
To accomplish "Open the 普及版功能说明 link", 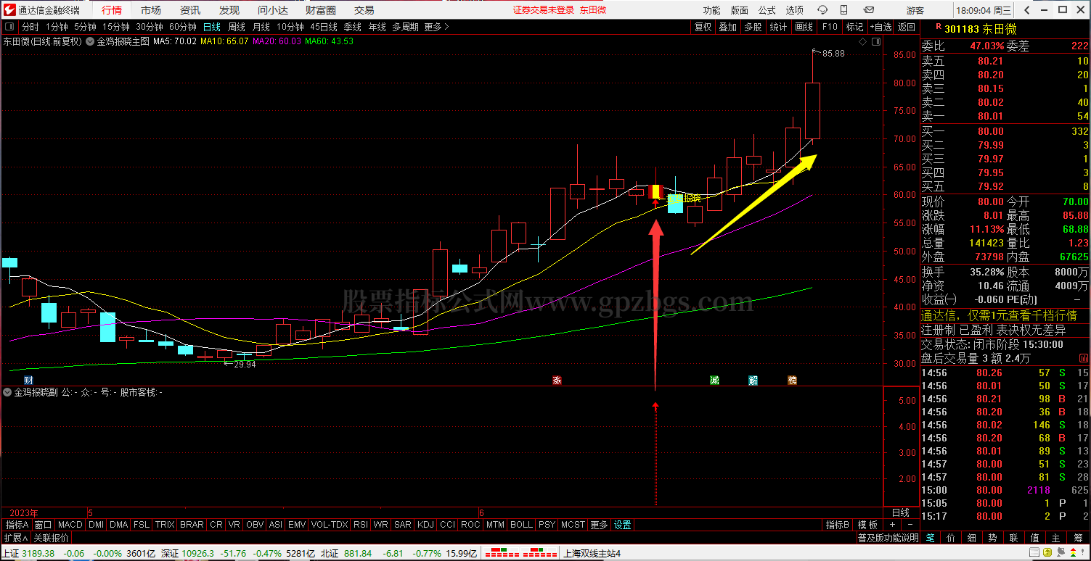I will pyautogui.click(x=888, y=538).
